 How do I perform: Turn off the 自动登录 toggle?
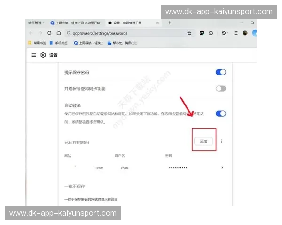click(220, 113)
